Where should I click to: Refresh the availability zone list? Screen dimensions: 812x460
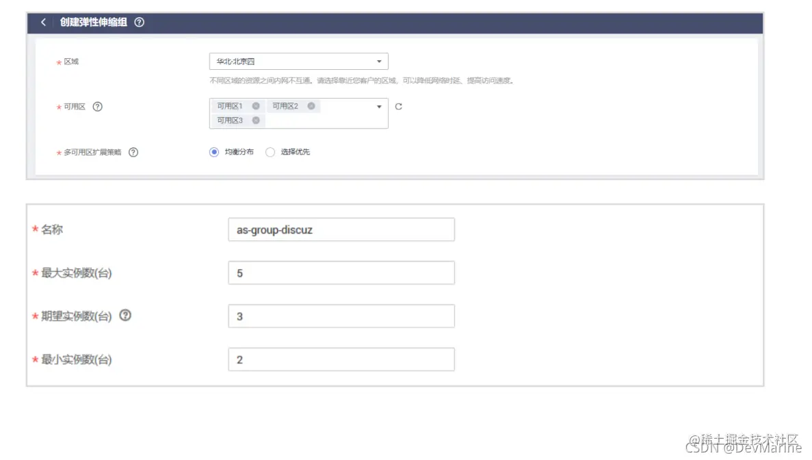click(398, 107)
